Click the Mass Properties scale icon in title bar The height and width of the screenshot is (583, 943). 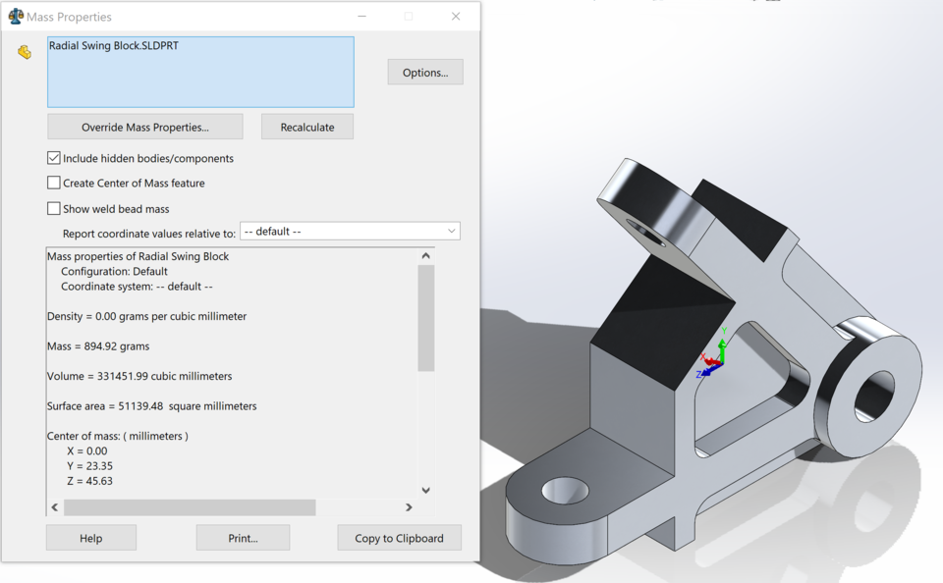click(x=14, y=17)
